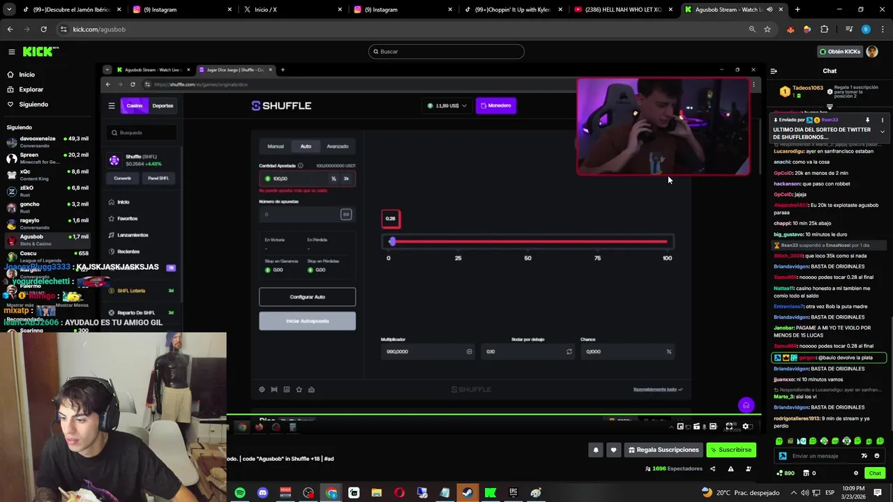Open Spreen channel in following list
This screenshot has height=502, width=893.
(x=47, y=158)
